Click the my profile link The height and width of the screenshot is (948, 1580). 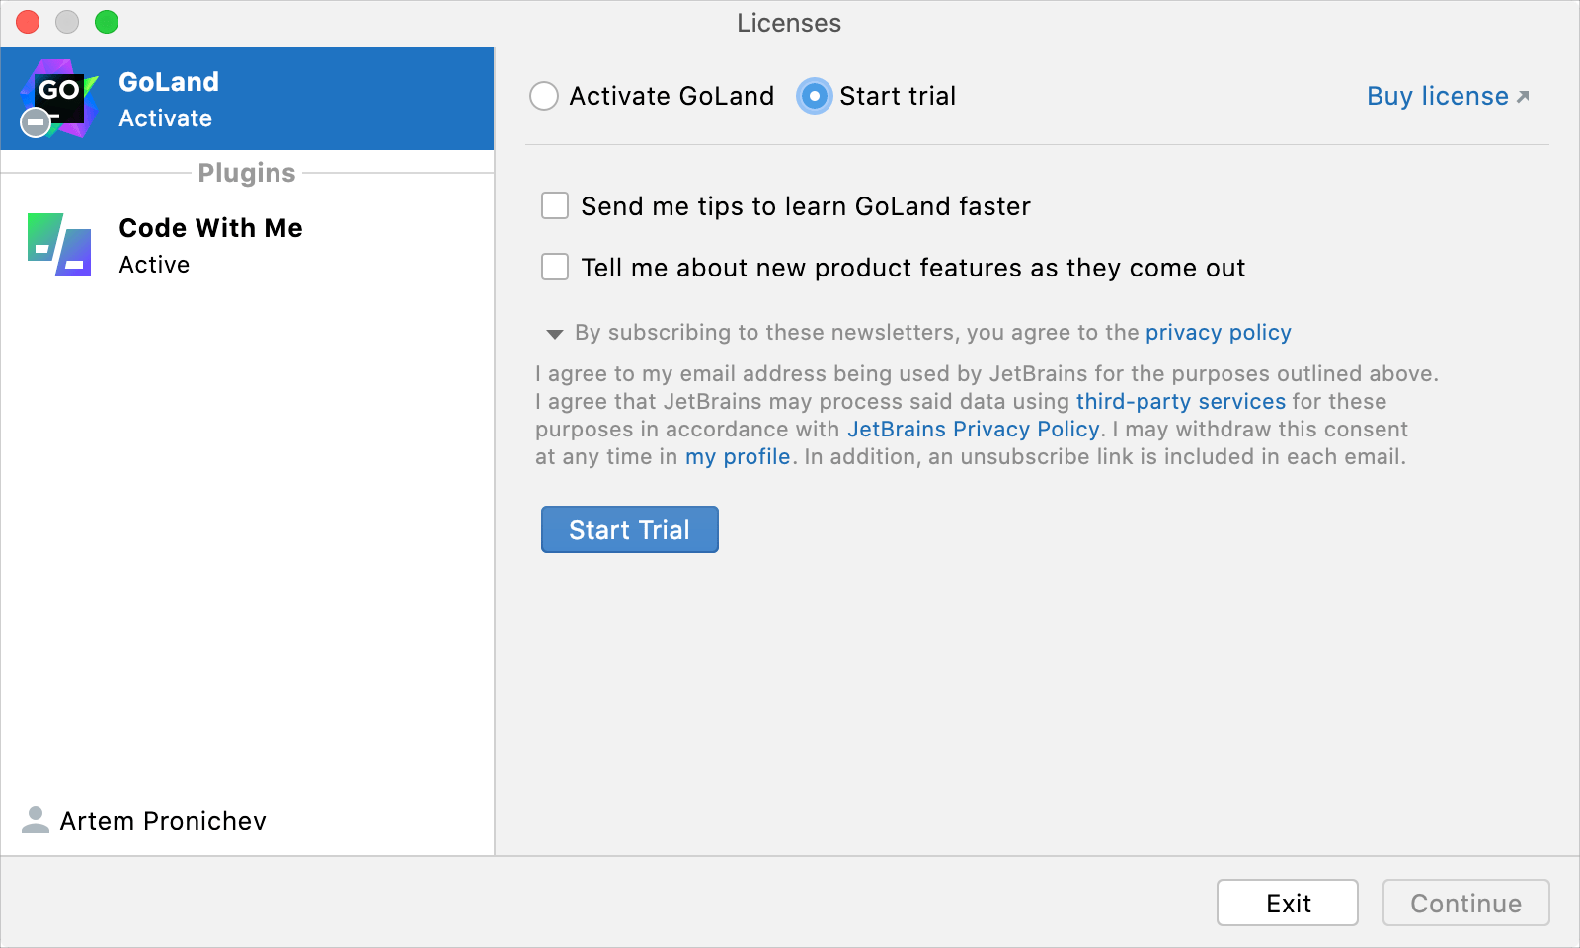tap(737, 456)
